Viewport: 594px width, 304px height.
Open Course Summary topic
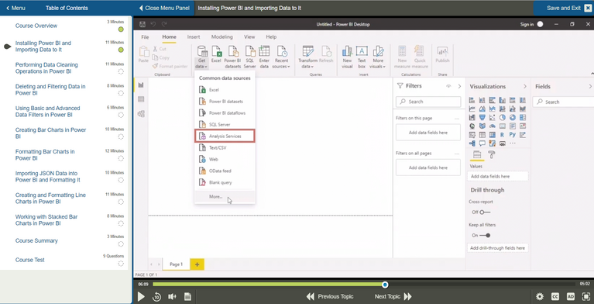click(36, 240)
